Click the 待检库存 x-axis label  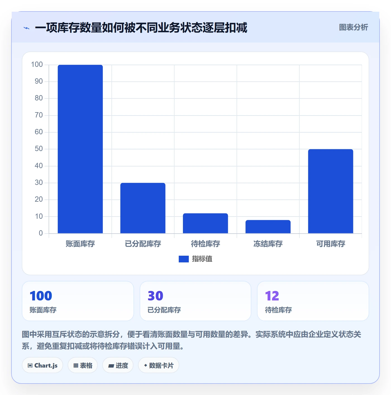coord(205,244)
